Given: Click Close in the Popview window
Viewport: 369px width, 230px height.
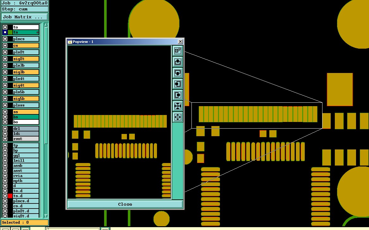Looking at the screenshot, I should [125, 204].
